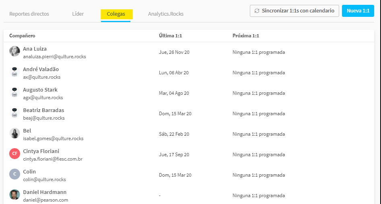Click Colin's gray C avatar
The height and width of the screenshot is (204, 381).
(x=14, y=174)
